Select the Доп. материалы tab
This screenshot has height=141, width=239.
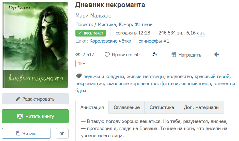point(201,107)
